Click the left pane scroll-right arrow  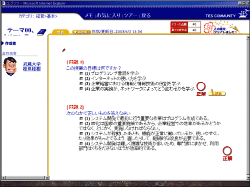click(x=47, y=178)
